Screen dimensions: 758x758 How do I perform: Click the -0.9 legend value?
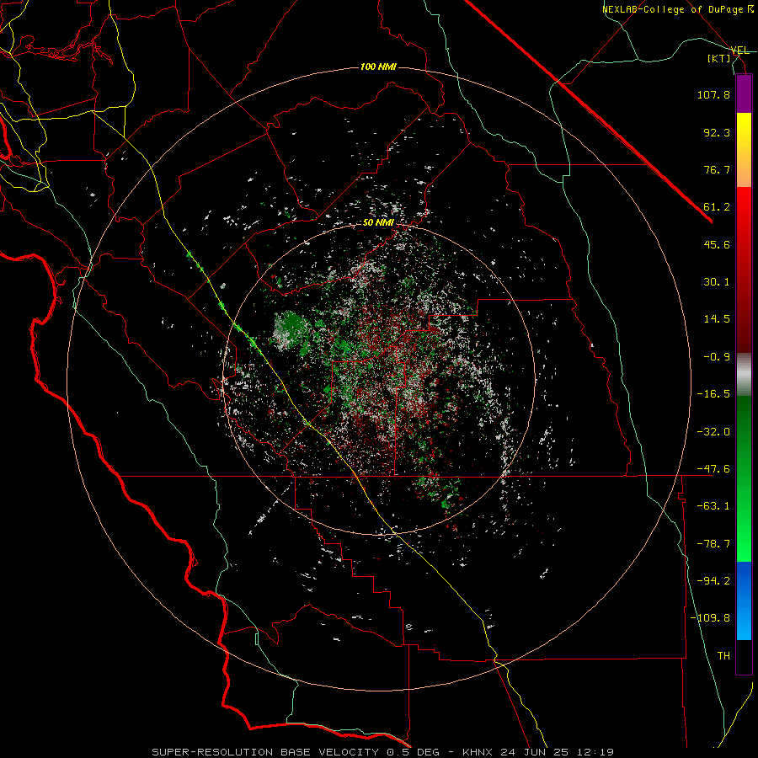click(717, 357)
